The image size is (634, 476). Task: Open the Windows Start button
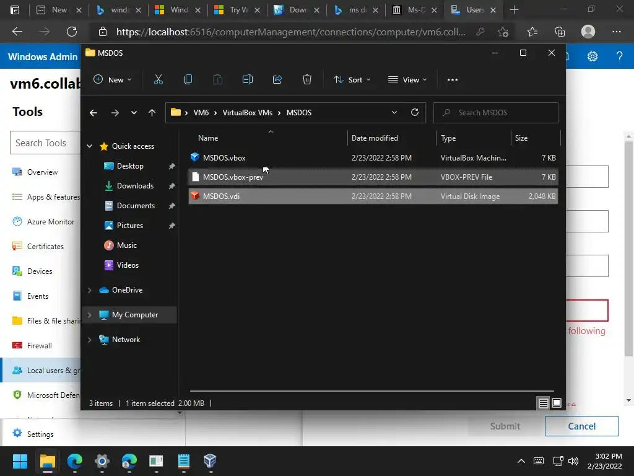tap(20, 461)
